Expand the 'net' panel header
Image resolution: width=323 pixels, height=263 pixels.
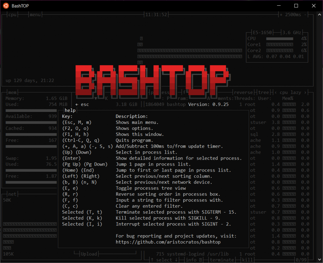(x=12, y=194)
